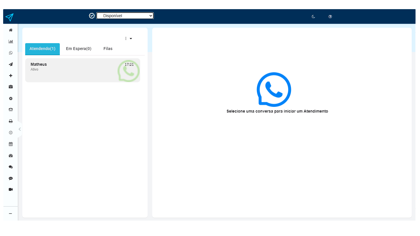
Task: Collapse the sidebar with chevron arrow
Action: pos(20,129)
